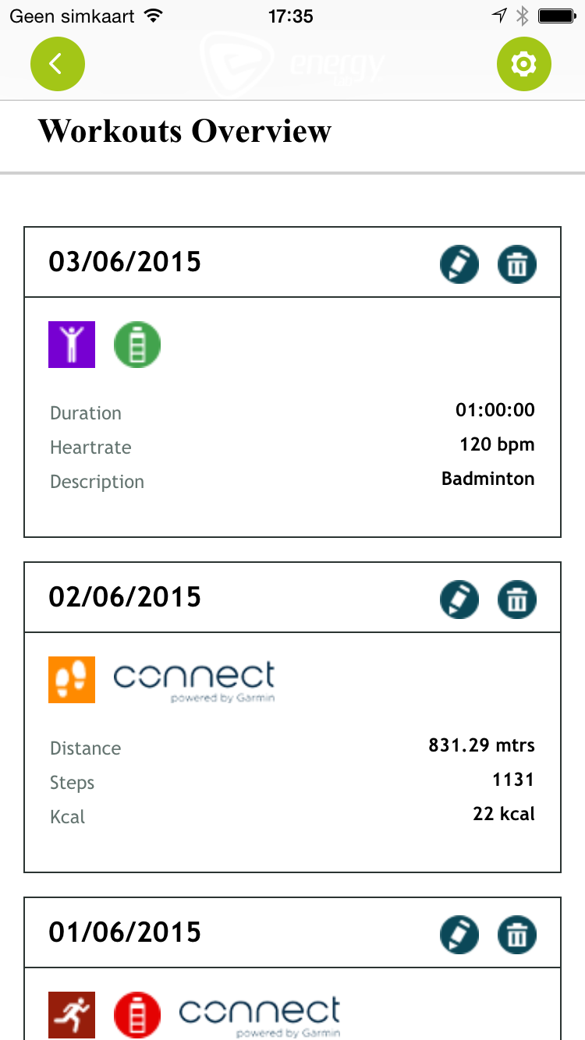The height and width of the screenshot is (1040, 585).
Task: Tap the green battery energy icon
Action: [137, 344]
